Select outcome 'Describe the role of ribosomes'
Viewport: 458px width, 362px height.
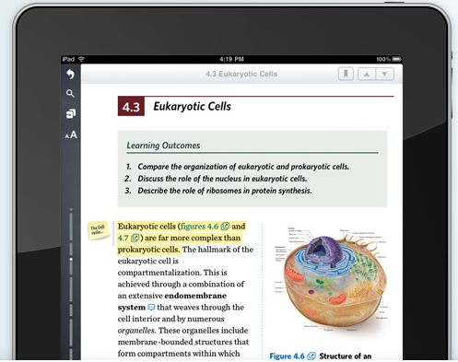pos(225,191)
